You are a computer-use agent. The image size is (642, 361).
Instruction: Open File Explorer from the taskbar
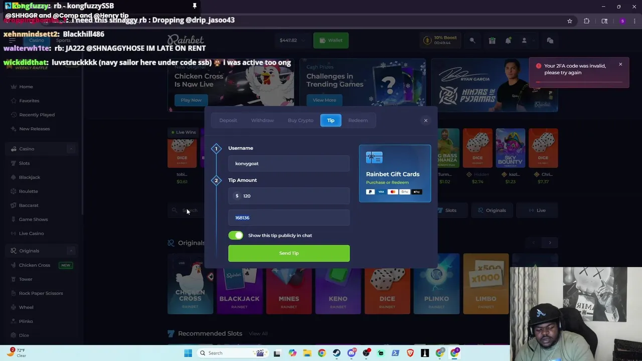click(x=307, y=353)
